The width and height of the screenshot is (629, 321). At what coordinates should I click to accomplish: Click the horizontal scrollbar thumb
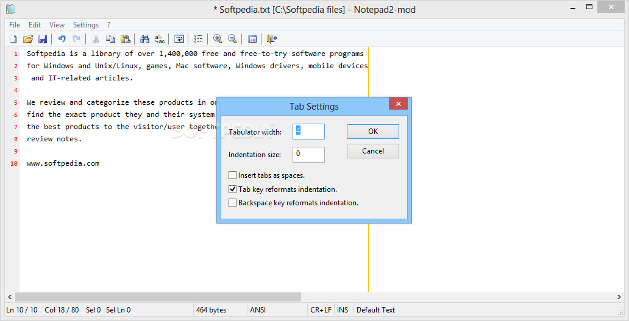158,297
